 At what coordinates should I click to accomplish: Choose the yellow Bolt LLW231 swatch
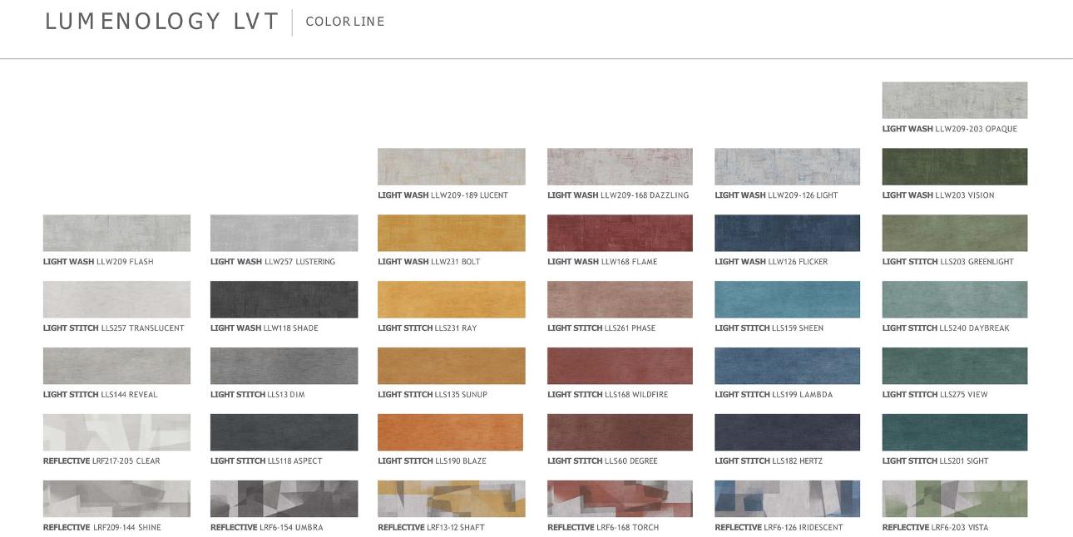452,233
